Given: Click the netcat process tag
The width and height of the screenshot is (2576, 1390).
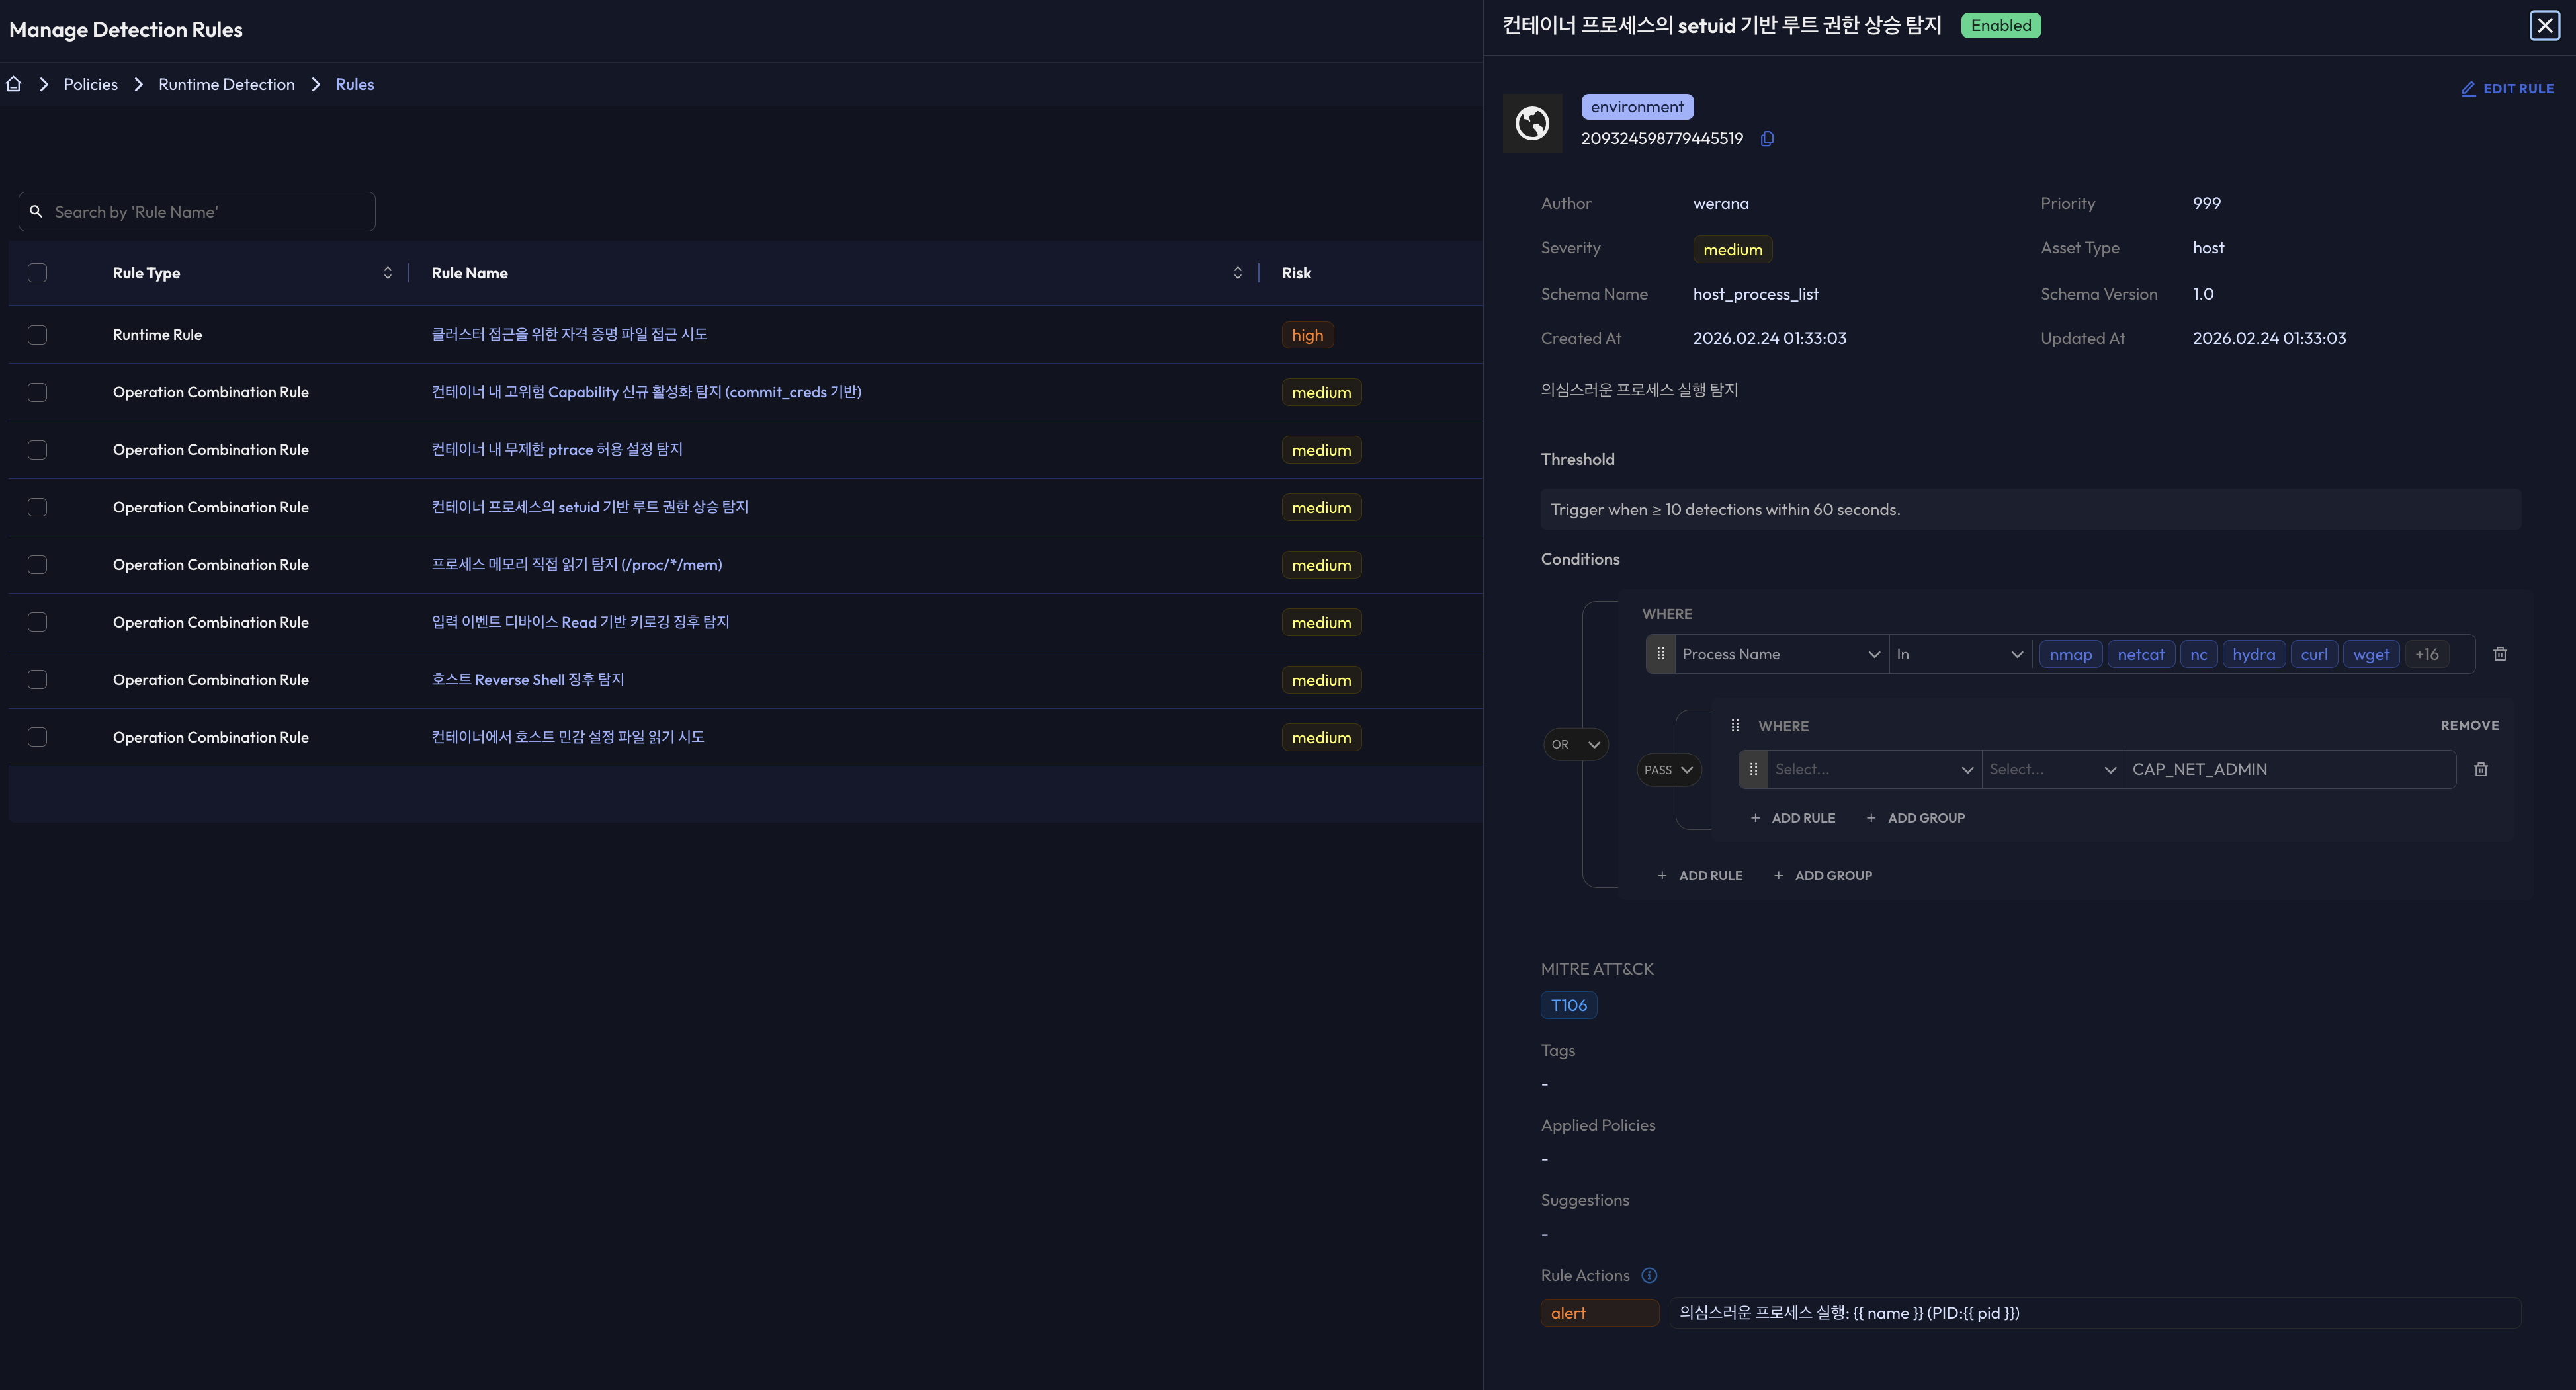Looking at the screenshot, I should click(x=2140, y=655).
